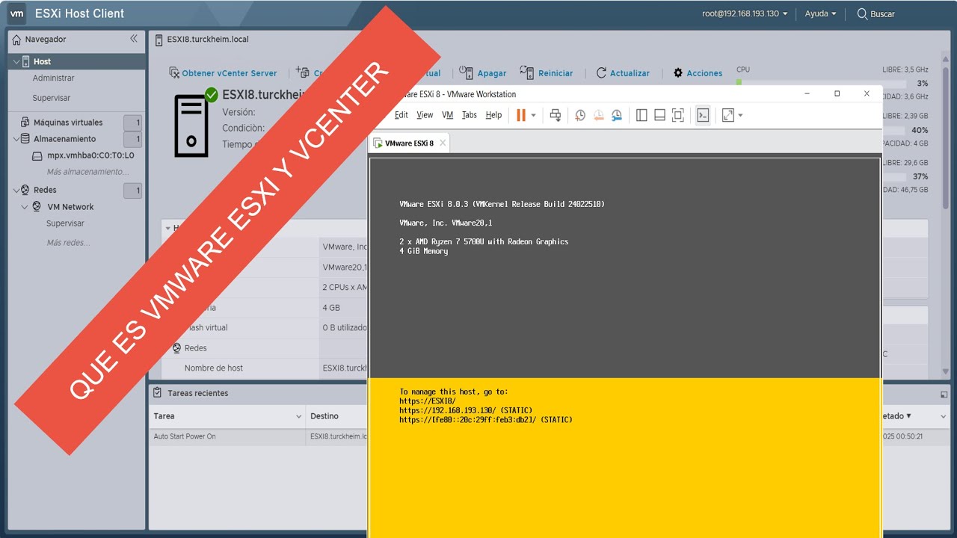Screen dimensions: 957x538
Task: Click the create VM icon in host toolbar
Action: pos(303,72)
